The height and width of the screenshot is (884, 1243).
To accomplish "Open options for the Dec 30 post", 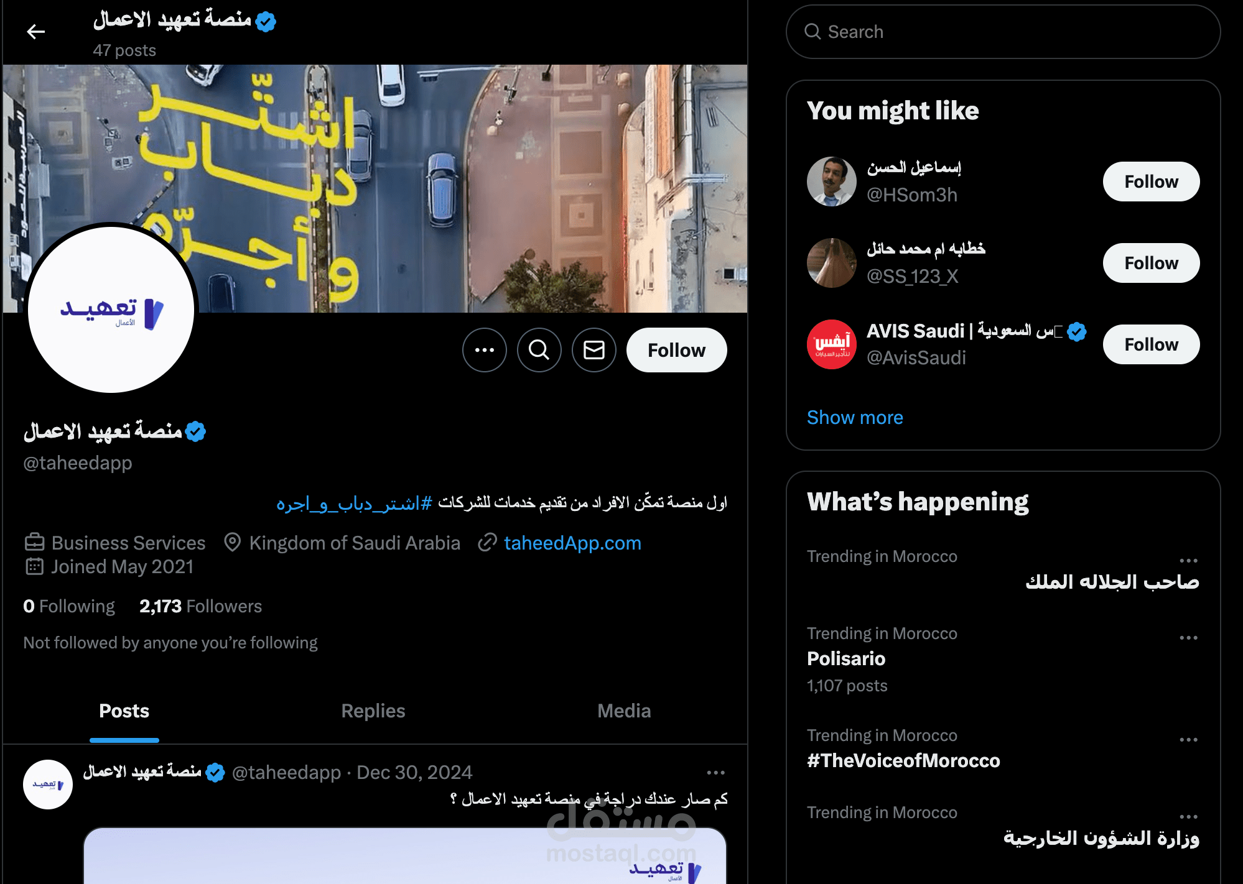I will (716, 773).
